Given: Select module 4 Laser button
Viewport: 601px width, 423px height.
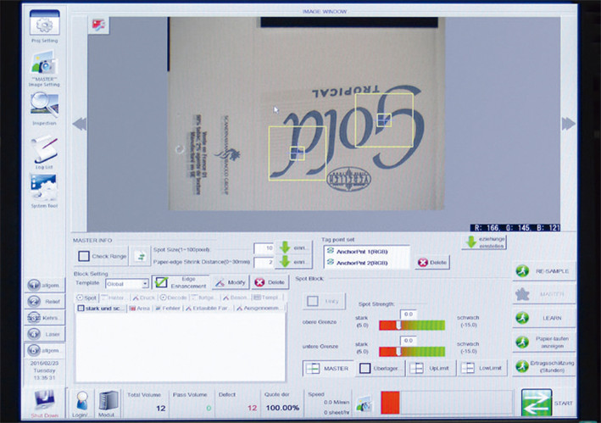Looking at the screenshot, I should [x=44, y=334].
